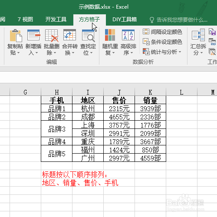217x217 pixels.
Task: Click the 汇总拆分 icon
Action: (198, 35)
